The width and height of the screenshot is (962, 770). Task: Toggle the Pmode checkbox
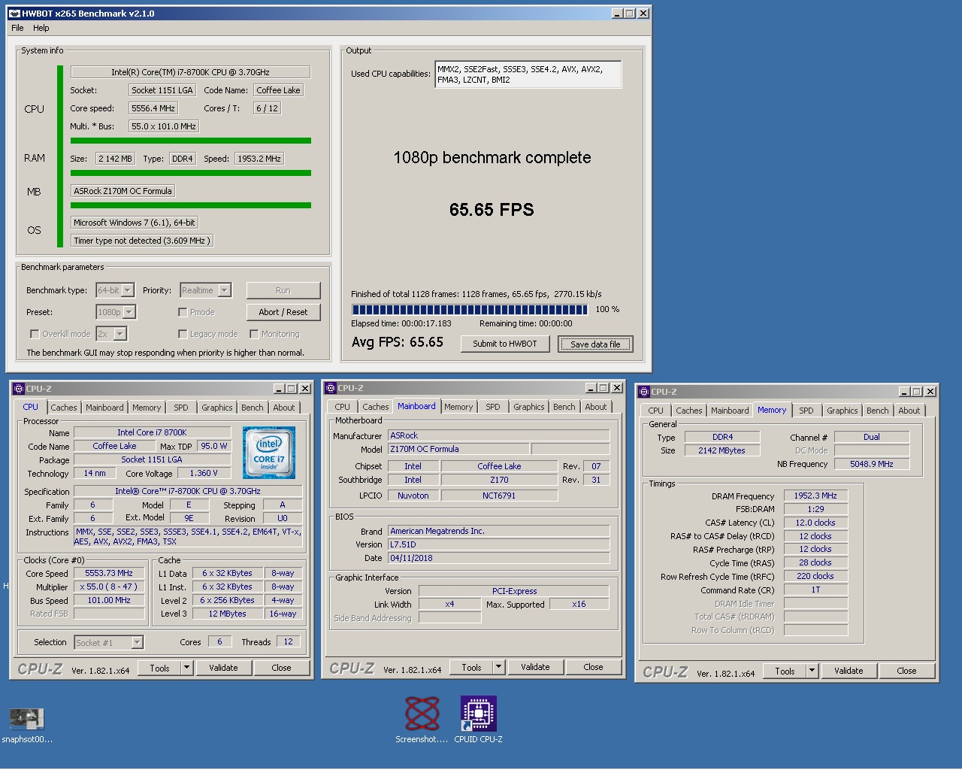183,312
